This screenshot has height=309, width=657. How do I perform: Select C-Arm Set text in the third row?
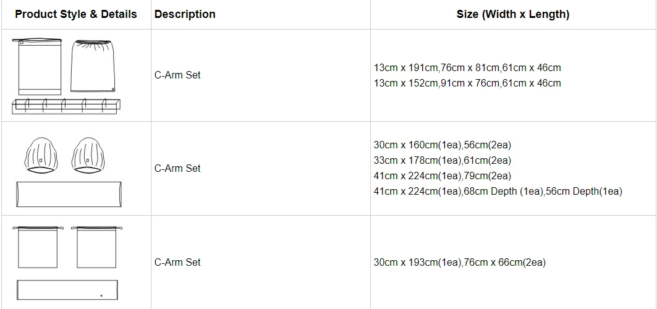coord(177,262)
